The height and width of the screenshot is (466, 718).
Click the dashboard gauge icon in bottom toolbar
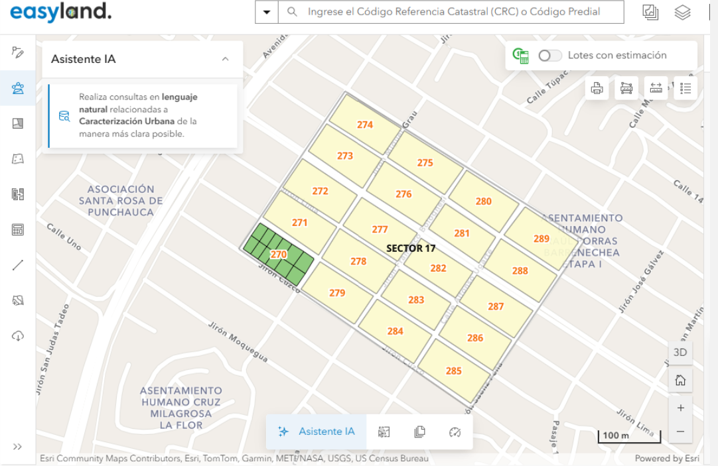(455, 432)
